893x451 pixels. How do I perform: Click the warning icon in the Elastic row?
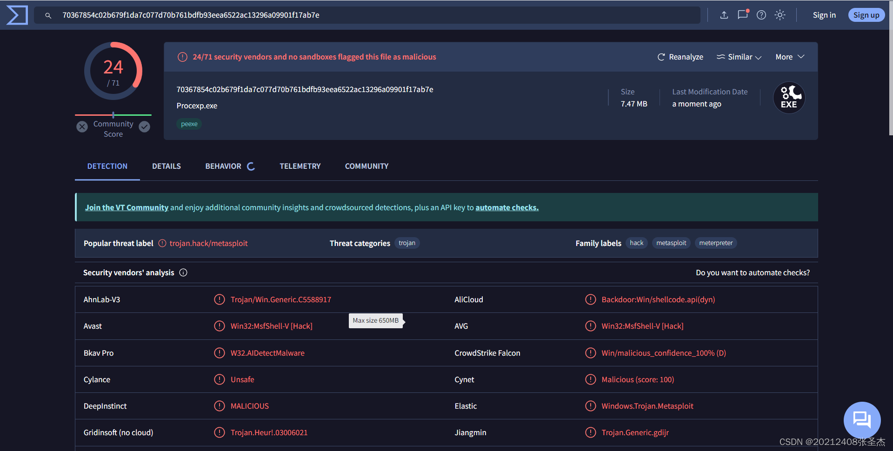[x=591, y=406]
